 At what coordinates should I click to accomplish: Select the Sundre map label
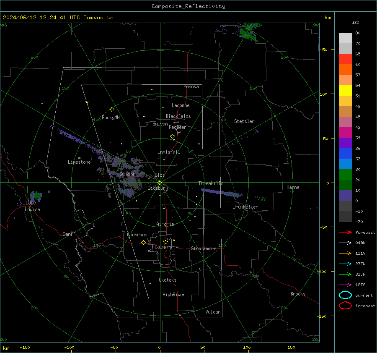point(127,174)
